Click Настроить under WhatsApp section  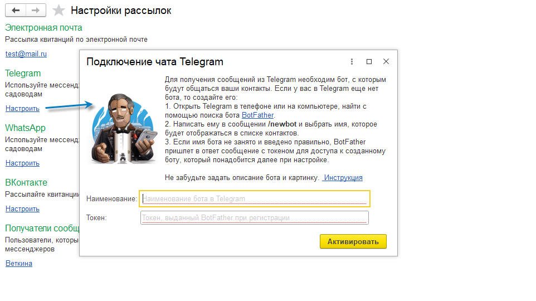pos(22,163)
